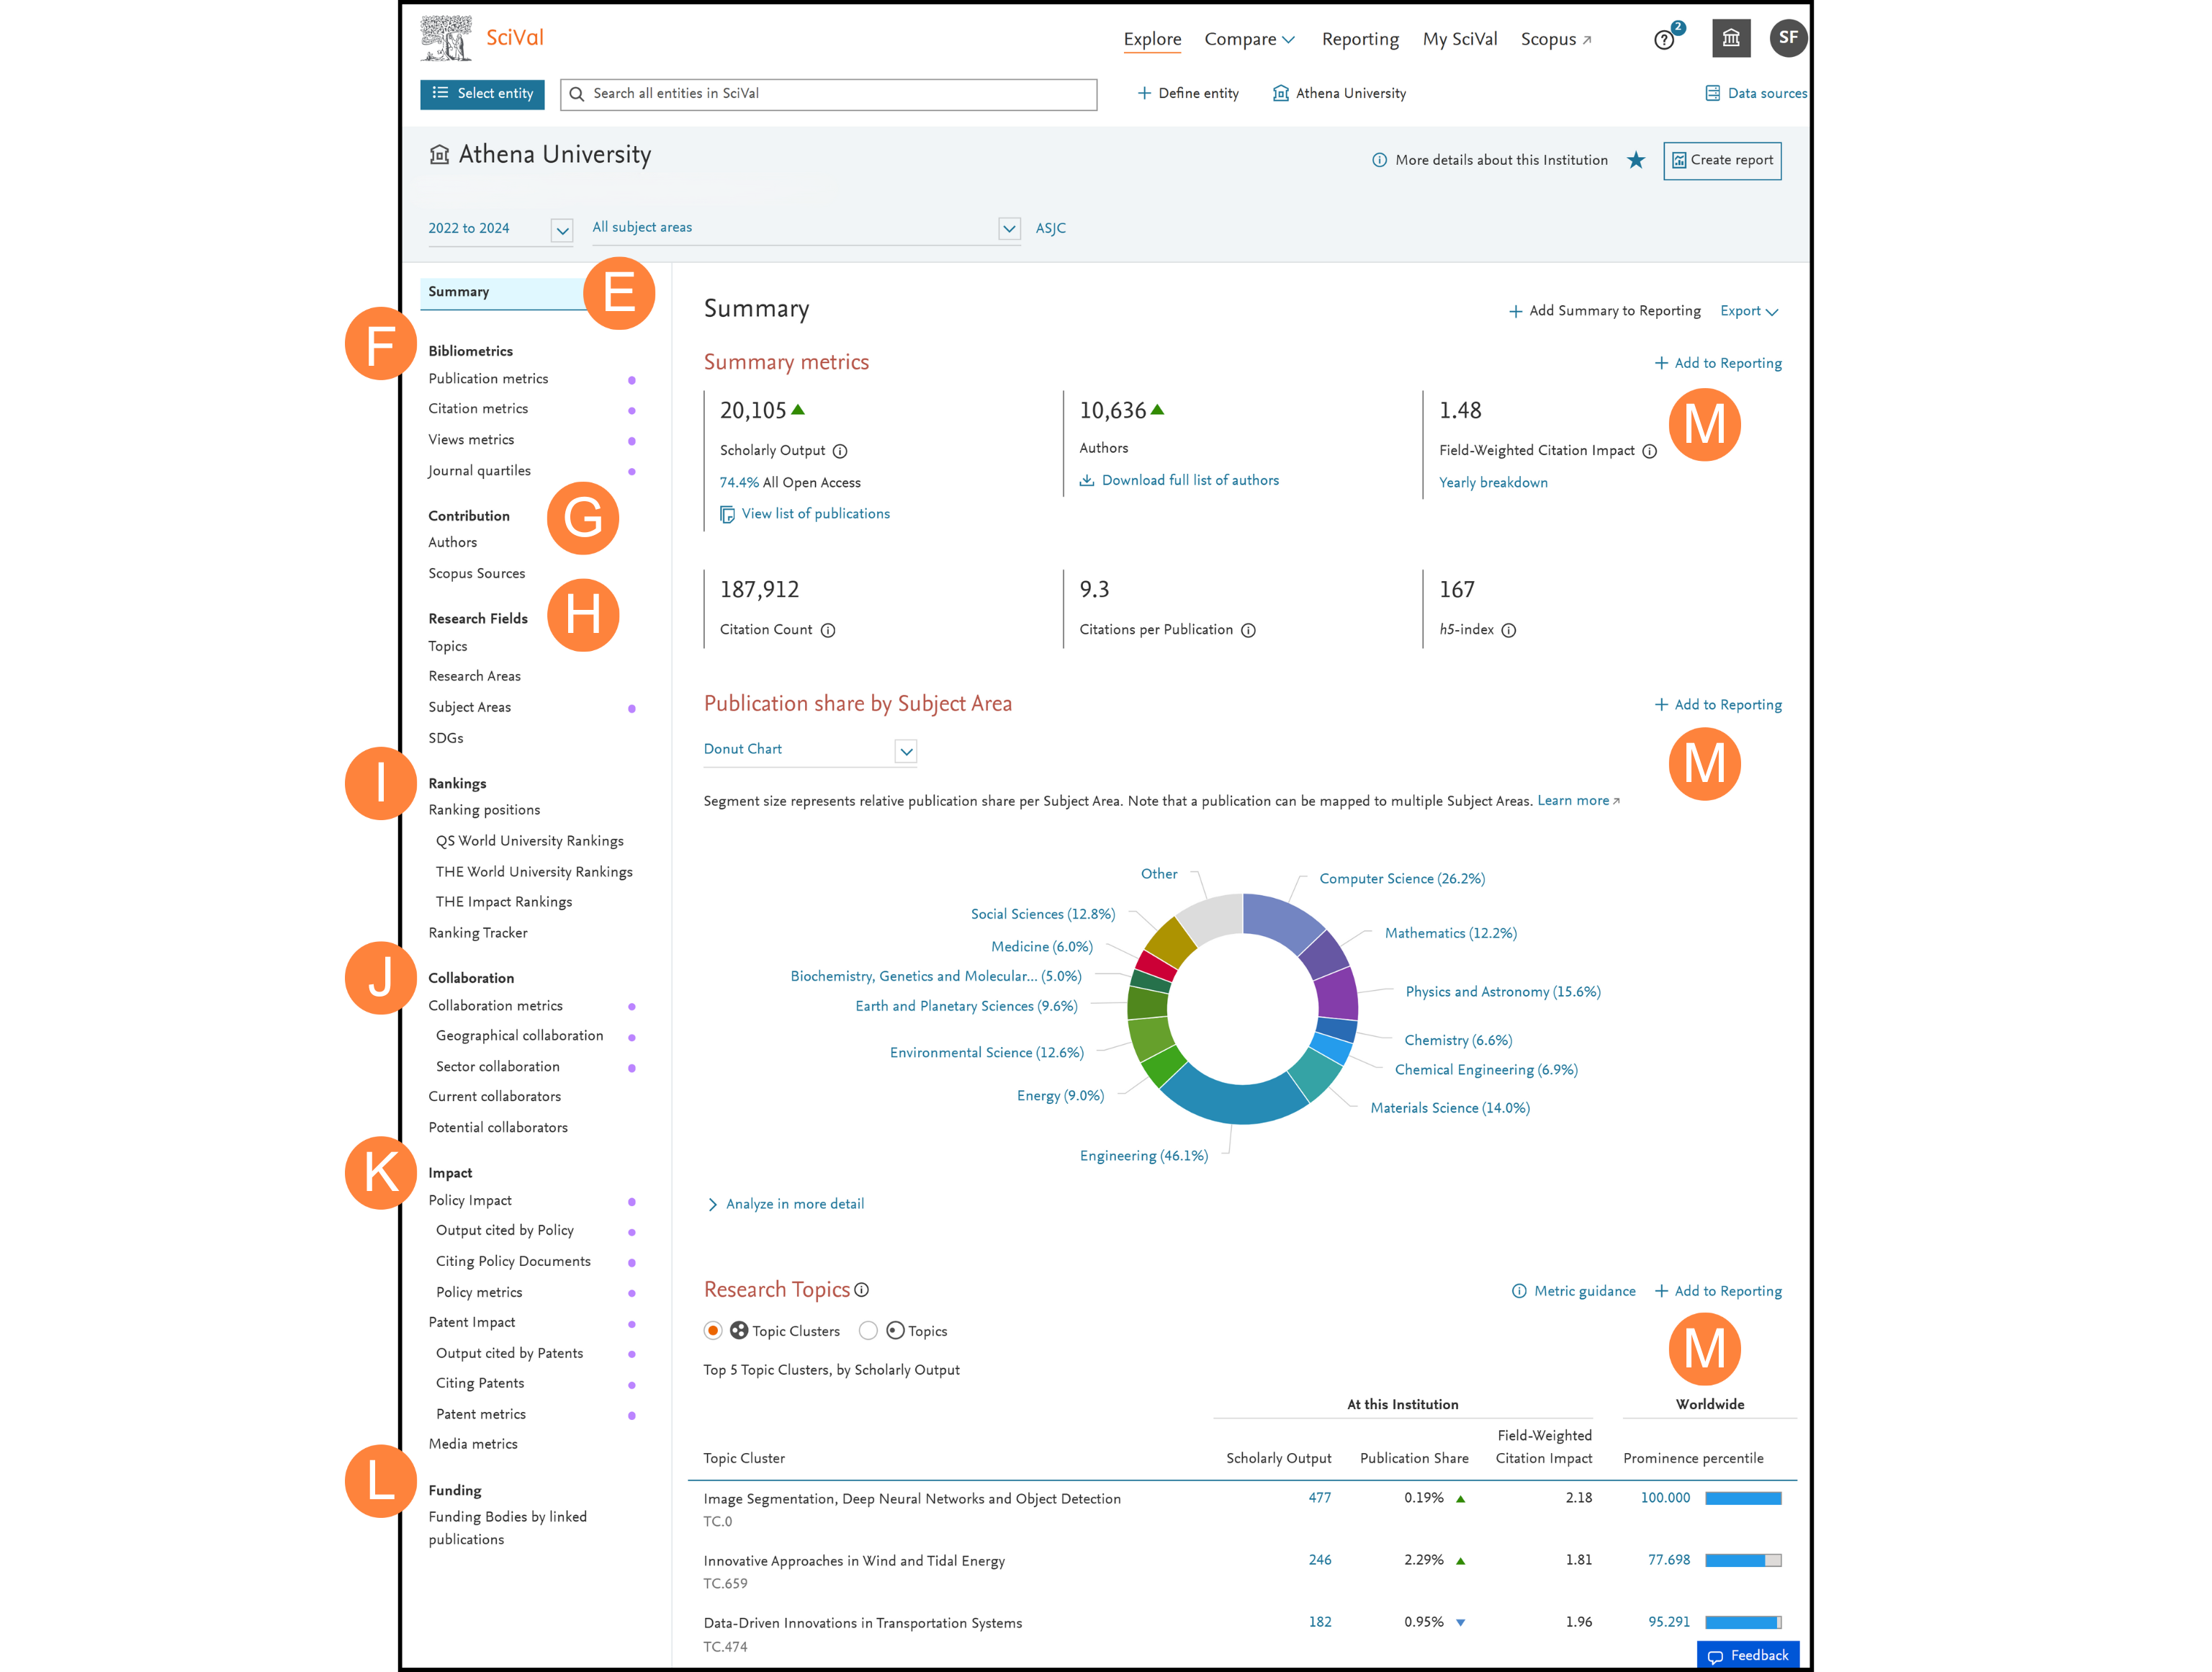This screenshot has width=2212, height=1672.
Task: Click info icon next to Citation Count
Action: [x=828, y=630]
